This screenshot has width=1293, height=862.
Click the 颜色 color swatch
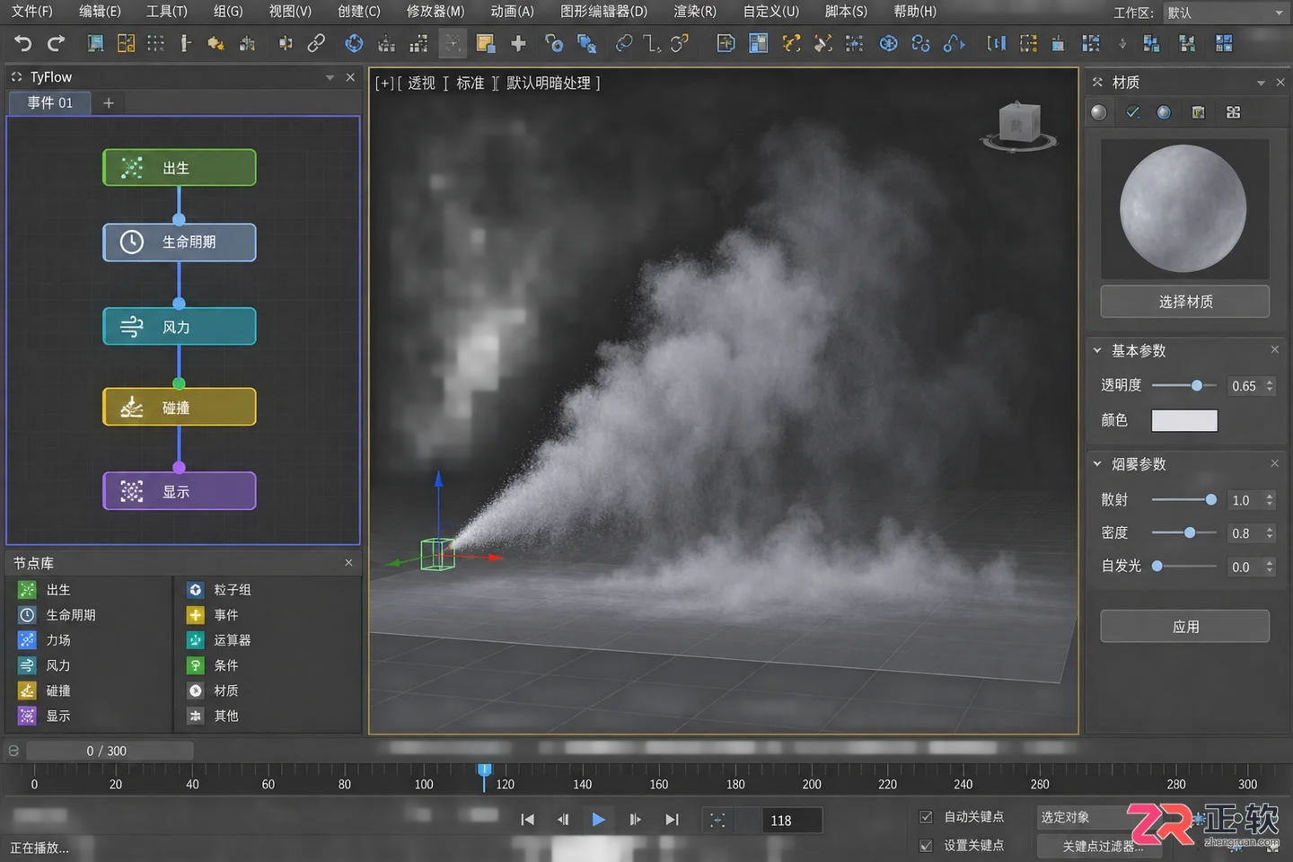click(x=1184, y=420)
